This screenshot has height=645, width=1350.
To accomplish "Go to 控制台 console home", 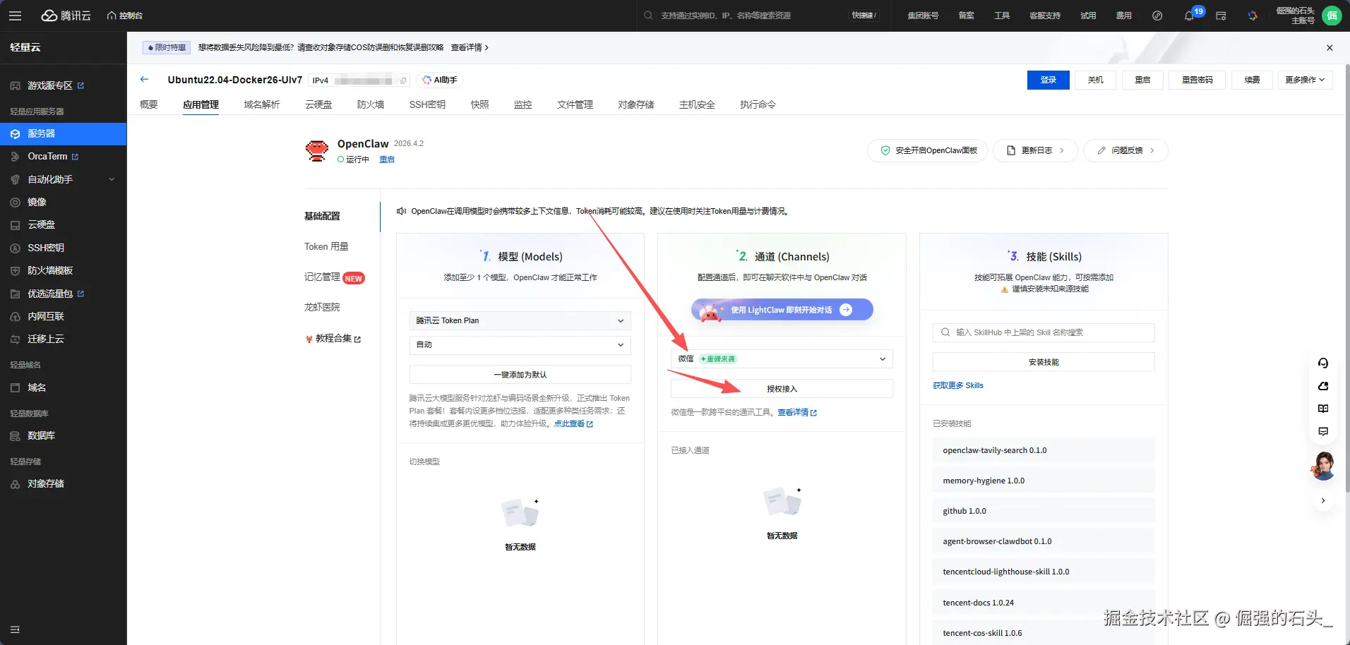I will coord(125,16).
